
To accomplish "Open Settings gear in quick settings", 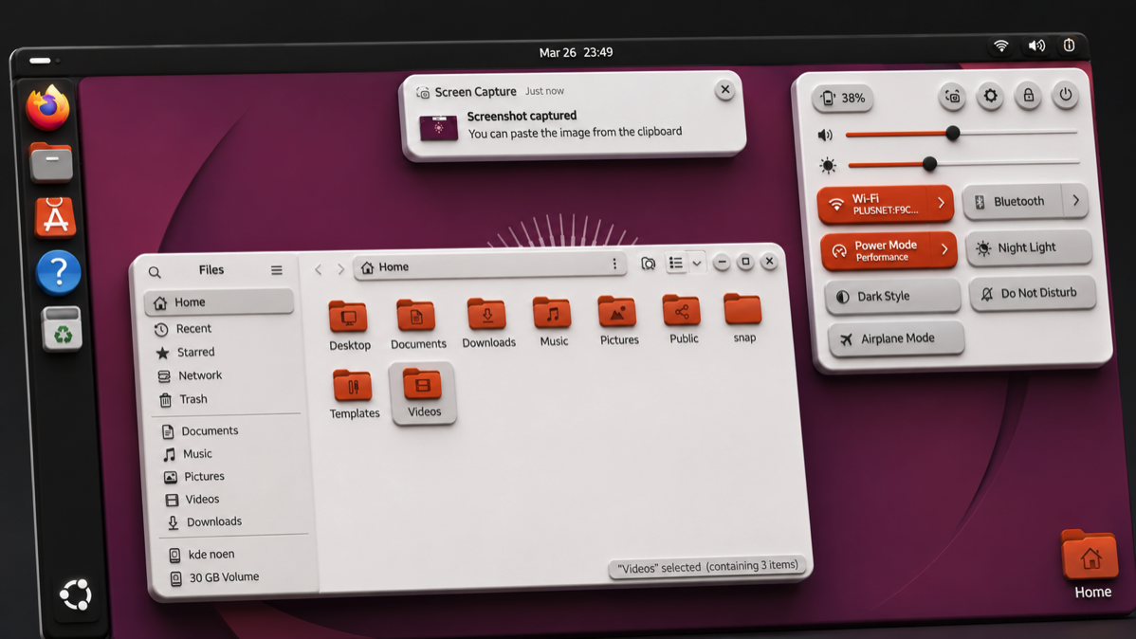I will [990, 96].
